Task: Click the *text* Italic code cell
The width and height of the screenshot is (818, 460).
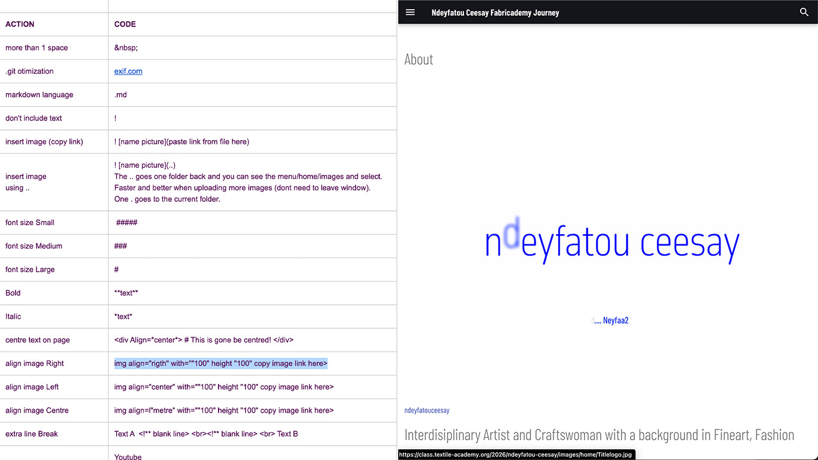Action: pos(123,316)
